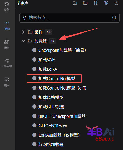Click the 搜索节点 search input field
The width and height of the screenshot is (123, 150).
69,18
